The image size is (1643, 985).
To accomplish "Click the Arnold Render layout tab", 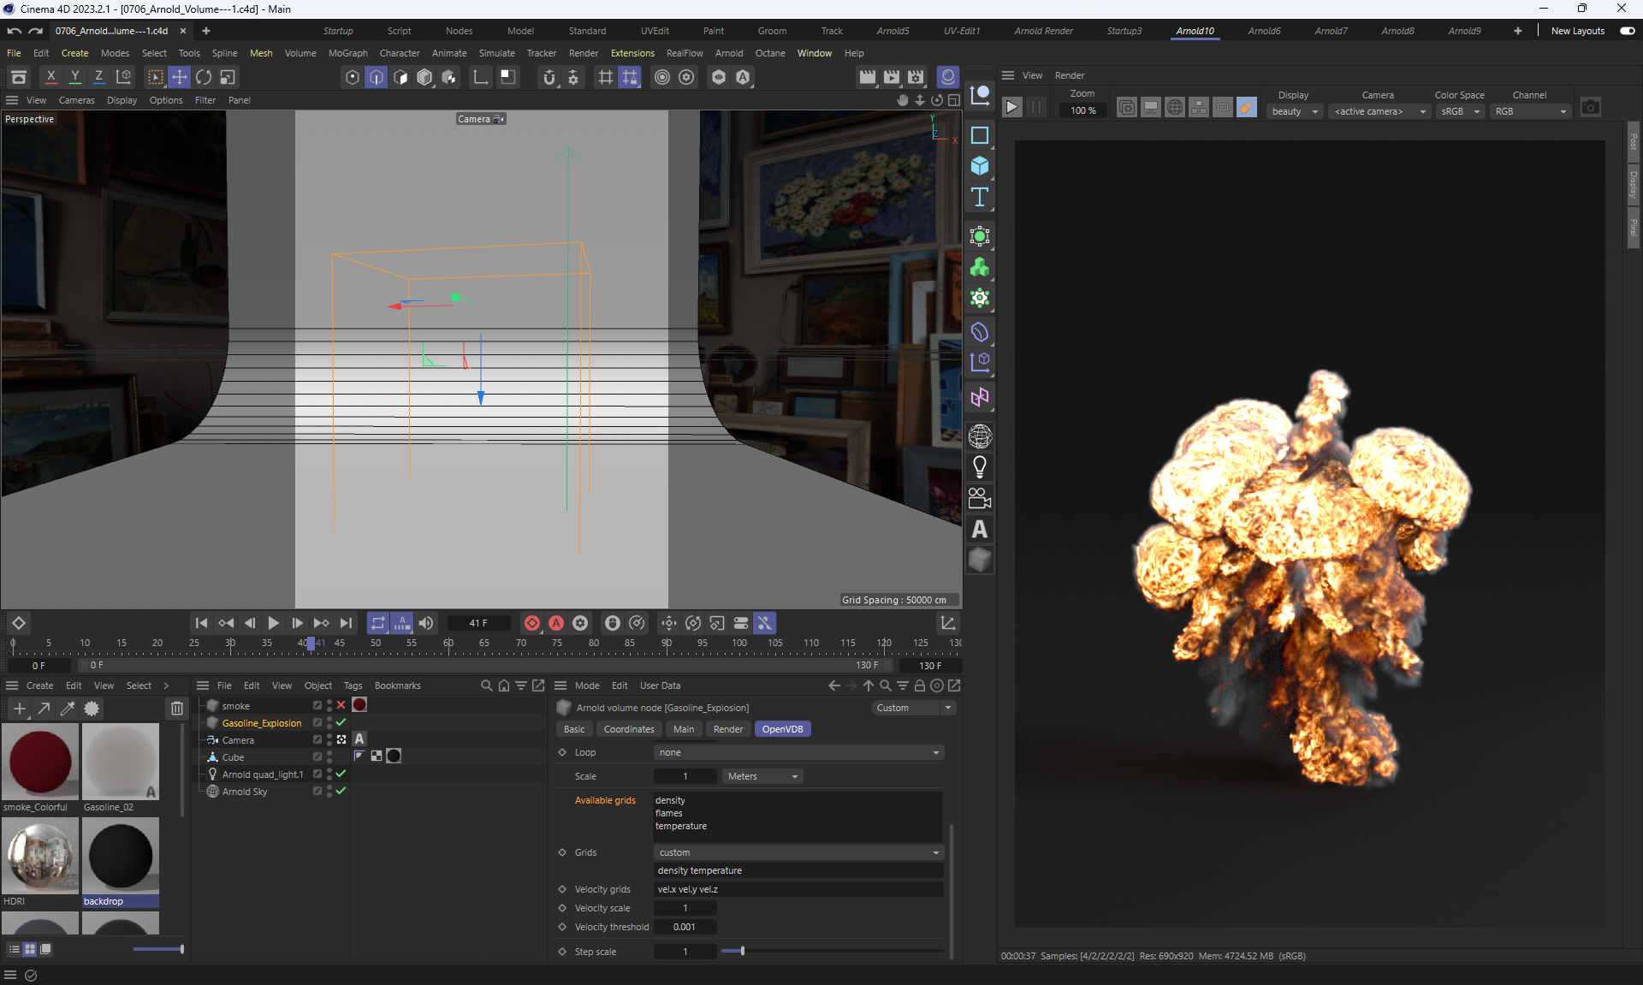I will pos(1043,31).
